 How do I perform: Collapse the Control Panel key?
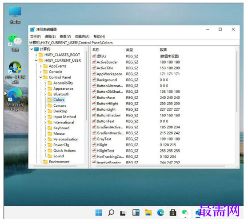click(x=40, y=77)
